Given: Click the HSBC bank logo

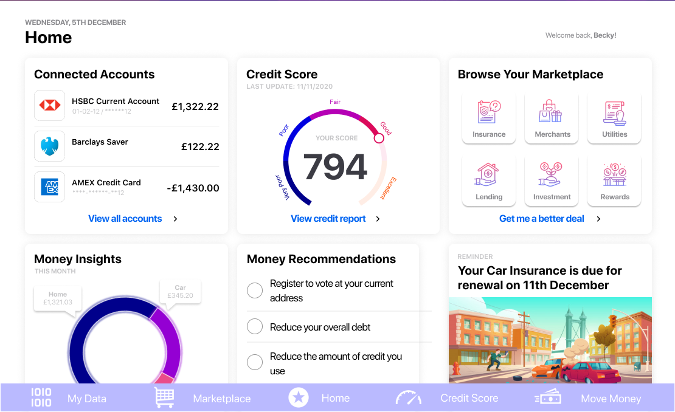Looking at the screenshot, I should point(49,106).
